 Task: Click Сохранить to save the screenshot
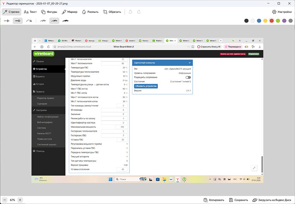click(x=239, y=200)
